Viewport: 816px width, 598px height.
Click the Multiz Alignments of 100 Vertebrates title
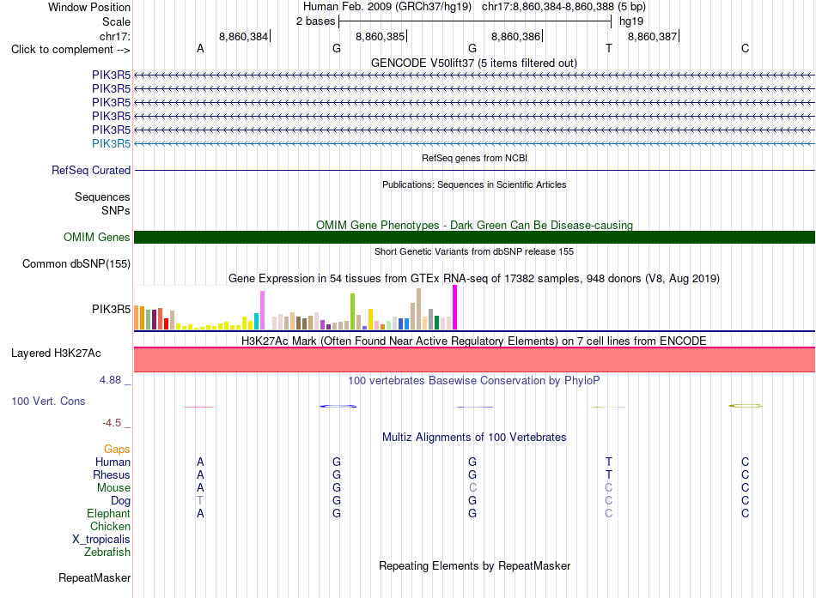(474, 438)
